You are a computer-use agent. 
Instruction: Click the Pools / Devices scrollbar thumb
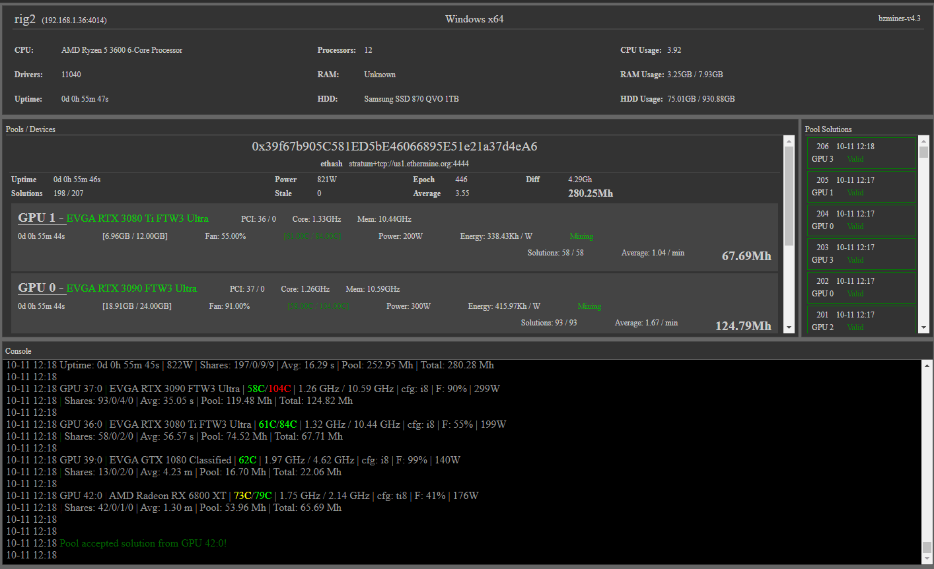tap(789, 195)
